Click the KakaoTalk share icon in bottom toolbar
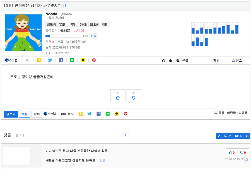Viewport: 251px width, 169px height. [x=117, y=114]
